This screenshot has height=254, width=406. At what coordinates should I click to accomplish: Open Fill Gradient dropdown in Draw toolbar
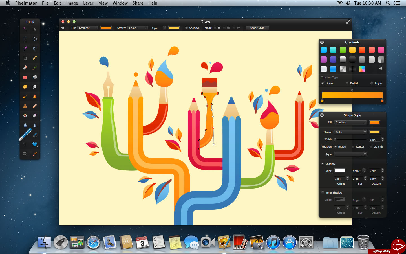tap(87, 28)
